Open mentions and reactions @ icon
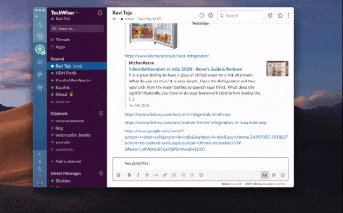The height and width of the screenshot is (213, 343). 270,16
